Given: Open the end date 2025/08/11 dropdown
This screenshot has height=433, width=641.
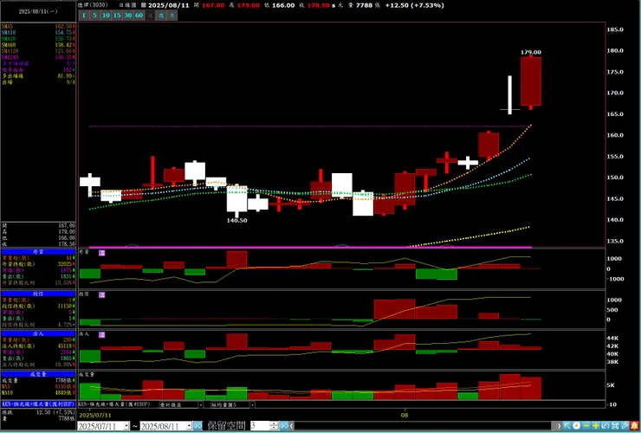Looking at the screenshot, I should pyautogui.click(x=189, y=426).
